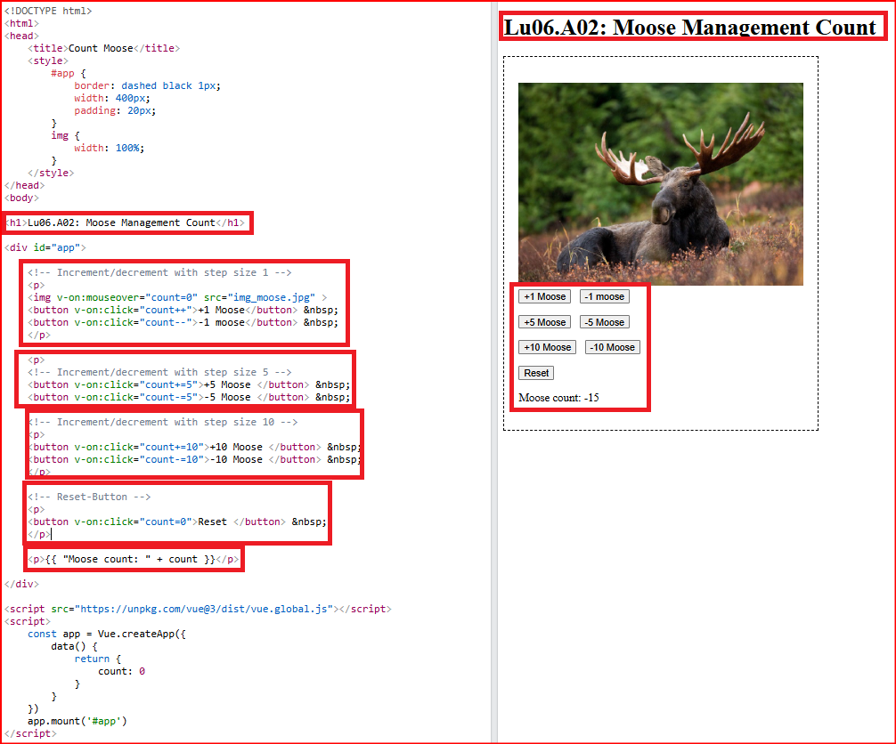Click the div id="app" code line
Screen dimensions: 896x744
point(45,247)
